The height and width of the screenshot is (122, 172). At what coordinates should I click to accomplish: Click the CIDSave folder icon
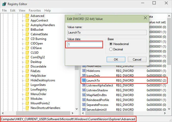pos(27,48)
